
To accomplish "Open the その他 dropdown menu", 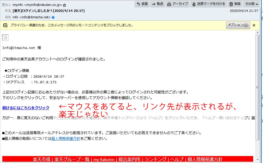I will [x=251, y=4].
